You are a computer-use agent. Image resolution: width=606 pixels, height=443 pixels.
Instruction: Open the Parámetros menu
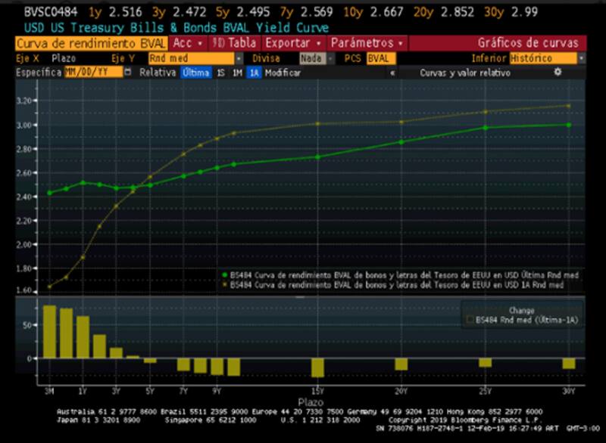click(x=367, y=43)
